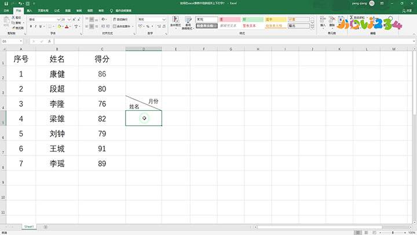Viewport: 417px width, 235px height.
Task: Apply the 输出 cell style
Action: pos(299,26)
